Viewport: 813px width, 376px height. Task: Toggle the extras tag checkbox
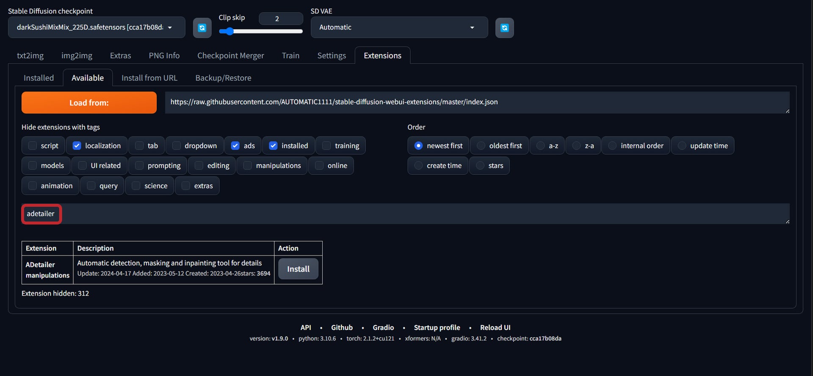[x=186, y=186]
